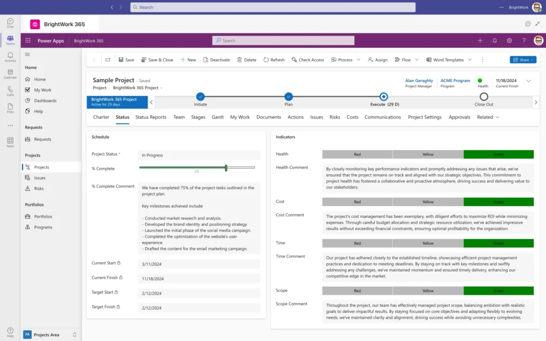Click the Refresh icon in command bar
The width and height of the screenshot is (546, 341).
(x=267, y=60)
